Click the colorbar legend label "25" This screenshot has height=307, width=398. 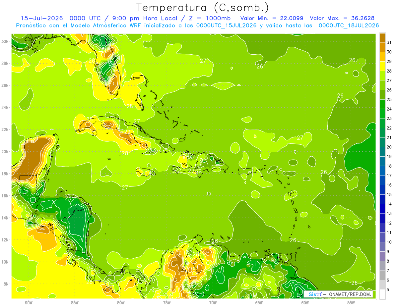tap(389, 100)
